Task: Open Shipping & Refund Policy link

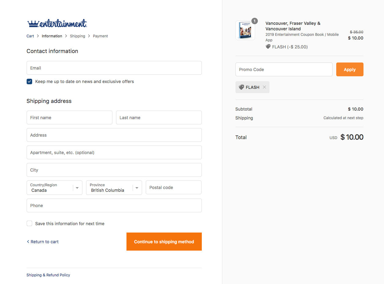Action: click(x=48, y=275)
